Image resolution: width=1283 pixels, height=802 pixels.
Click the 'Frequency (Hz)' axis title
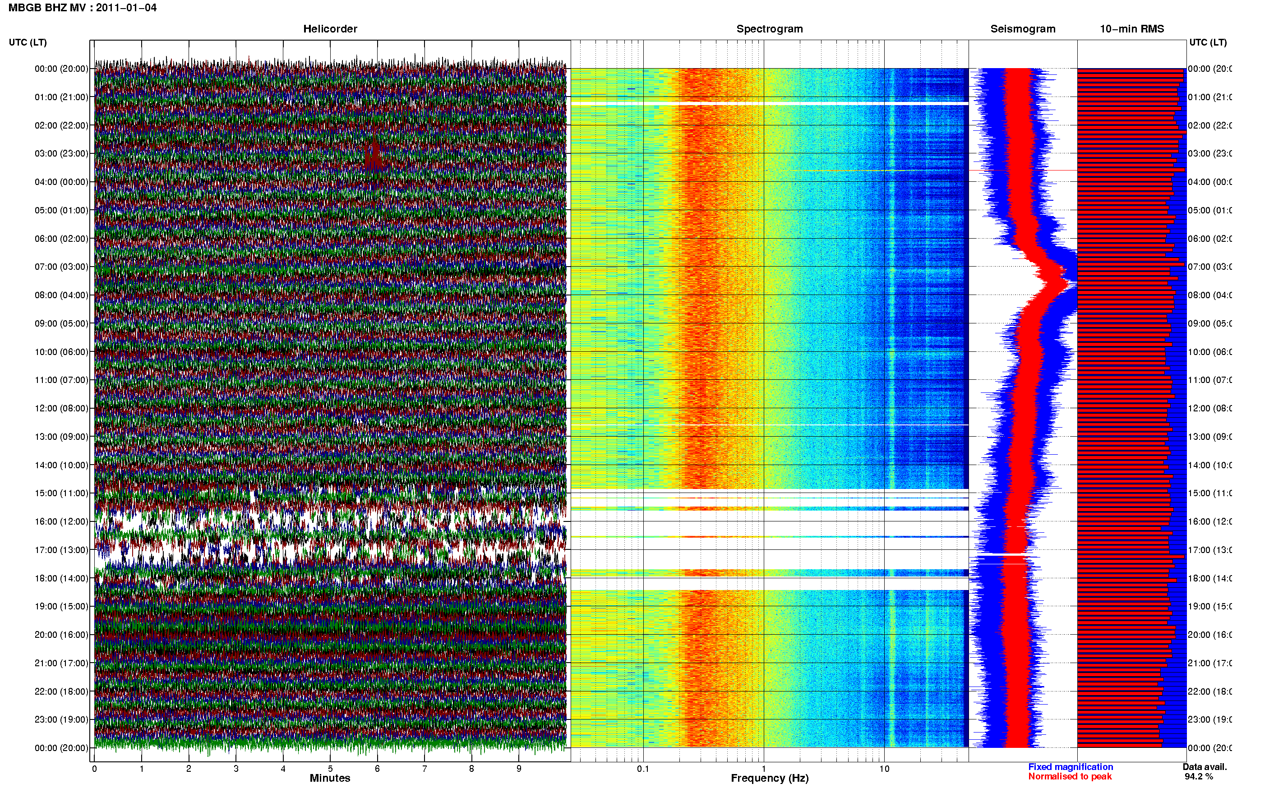click(770, 779)
